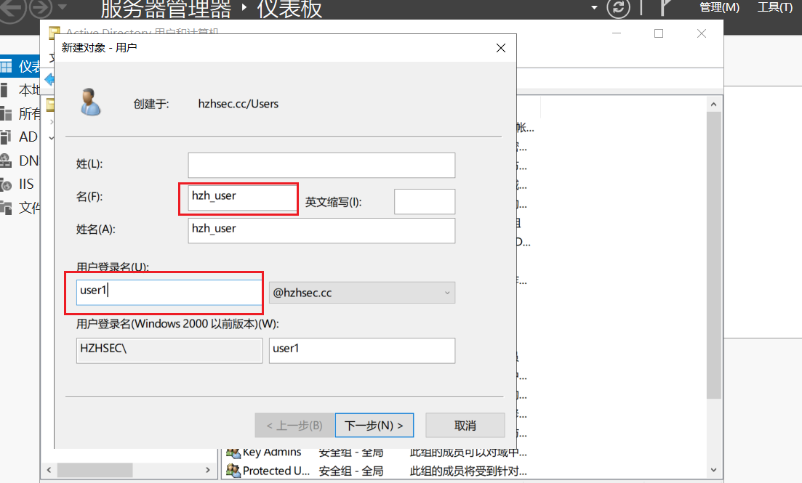The width and height of the screenshot is (802, 483).
Task: Click the 下一步(N) next button
Action: (374, 425)
